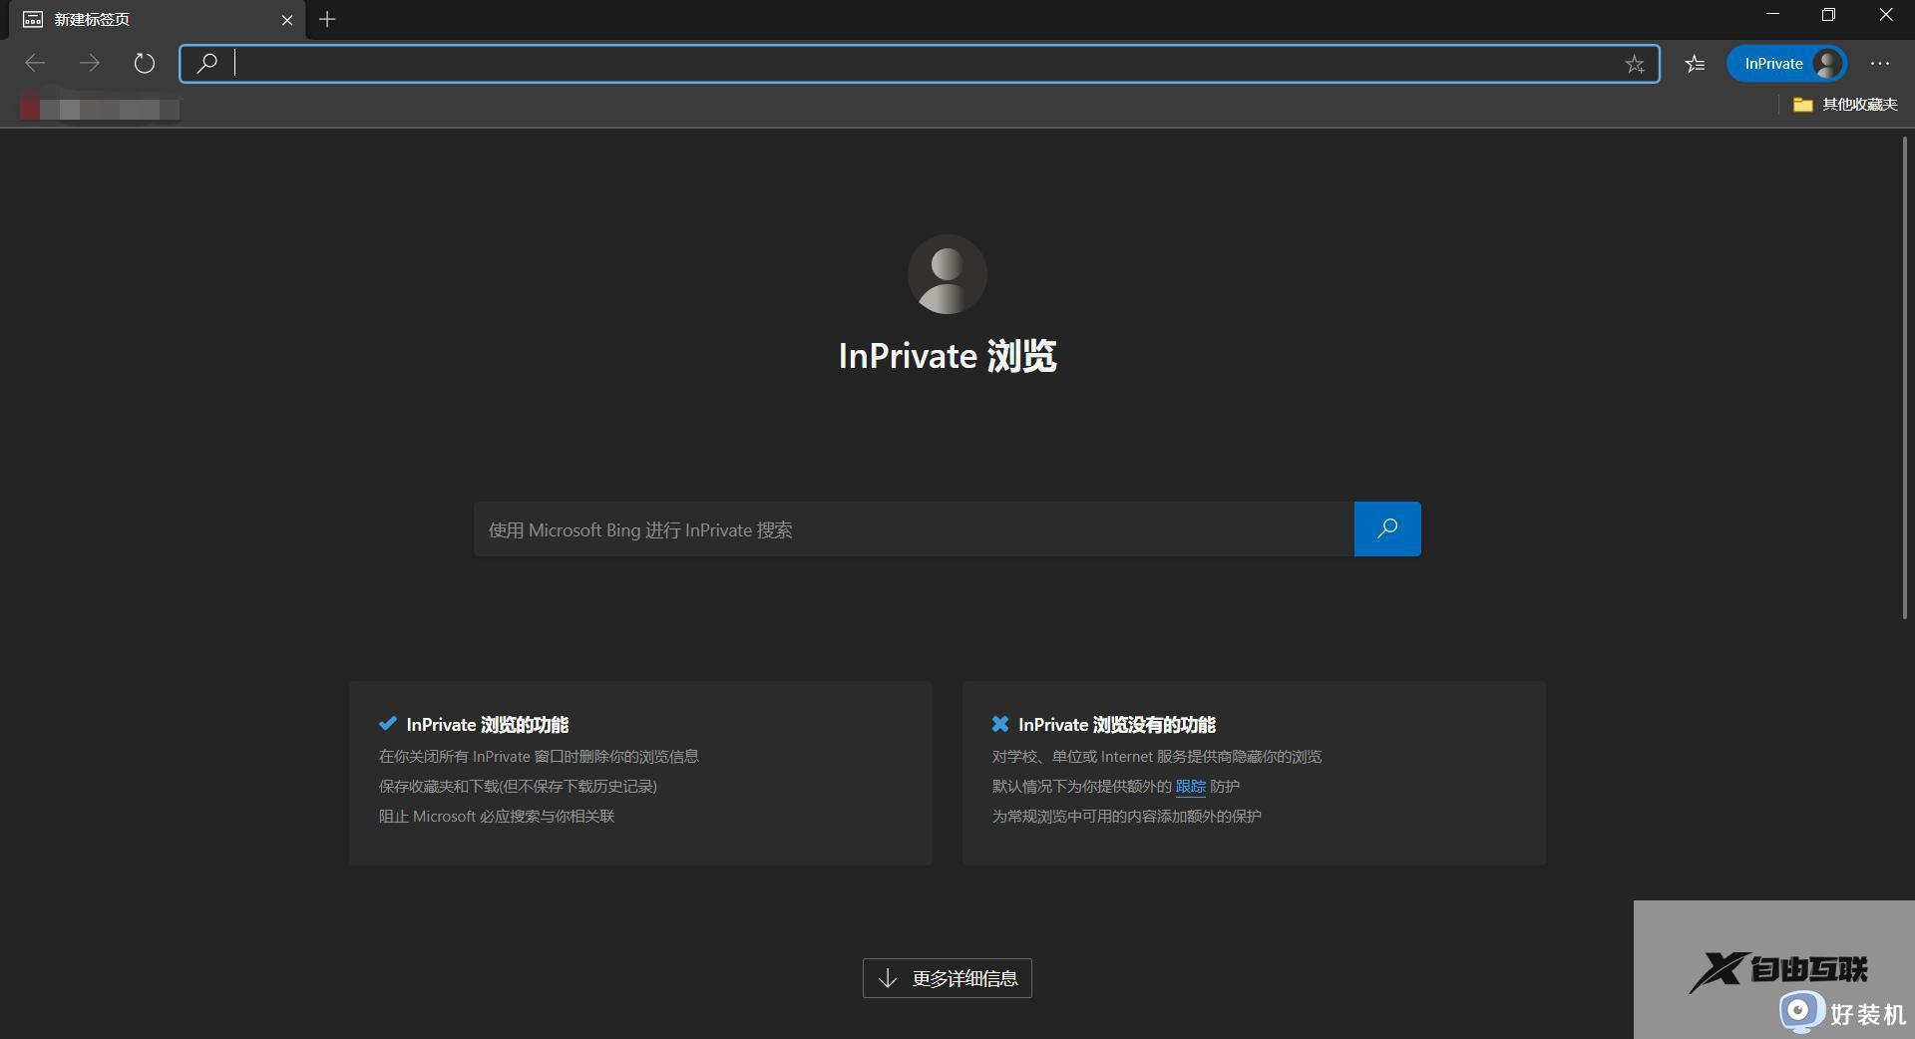Click the InPrivate 浏览的功能 title
The width and height of the screenshot is (1915, 1039).
[x=488, y=725]
